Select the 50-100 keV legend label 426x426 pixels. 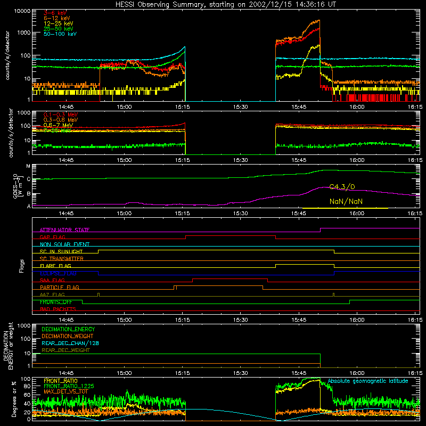coord(60,34)
